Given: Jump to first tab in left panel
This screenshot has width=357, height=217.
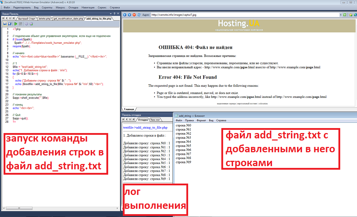Looking at the screenshot, I should (3, 18).
